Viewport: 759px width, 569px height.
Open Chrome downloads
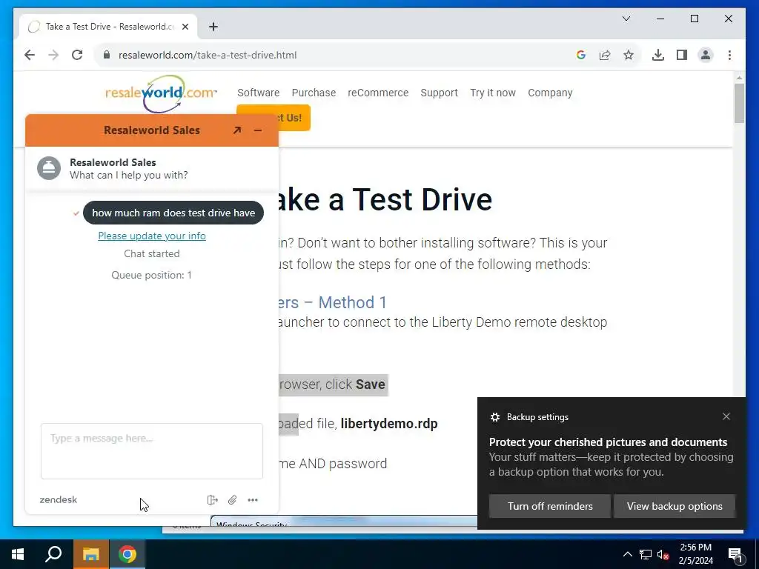pos(658,55)
